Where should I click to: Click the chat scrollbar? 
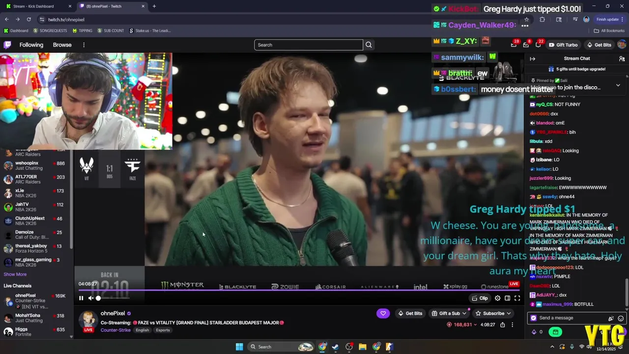pyautogui.click(x=627, y=293)
